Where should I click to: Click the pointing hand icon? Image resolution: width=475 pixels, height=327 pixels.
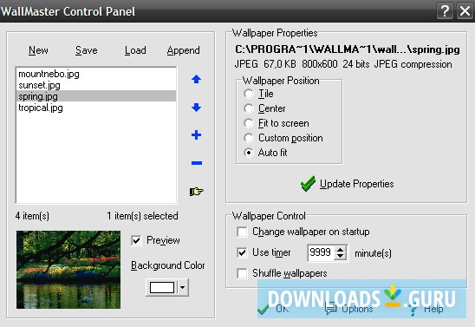point(197,191)
